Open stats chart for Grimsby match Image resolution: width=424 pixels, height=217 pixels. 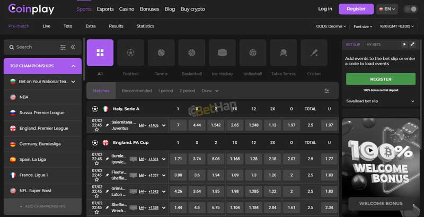point(143,192)
